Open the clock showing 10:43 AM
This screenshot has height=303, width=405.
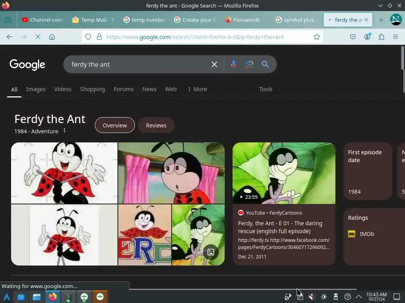(x=377, y=297)
